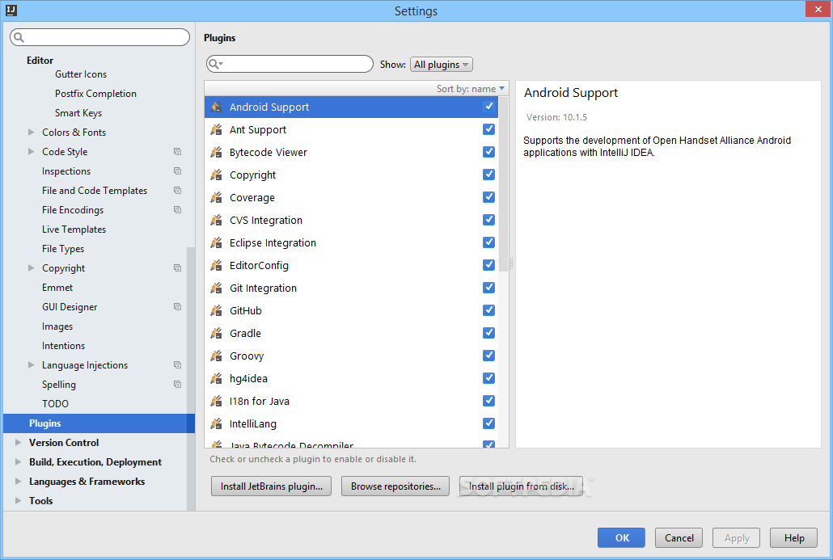Click the project-level icon next to File and Code Templates
Image resolution: width=833 pixels, height=560 pixels.
click(177, 191)
